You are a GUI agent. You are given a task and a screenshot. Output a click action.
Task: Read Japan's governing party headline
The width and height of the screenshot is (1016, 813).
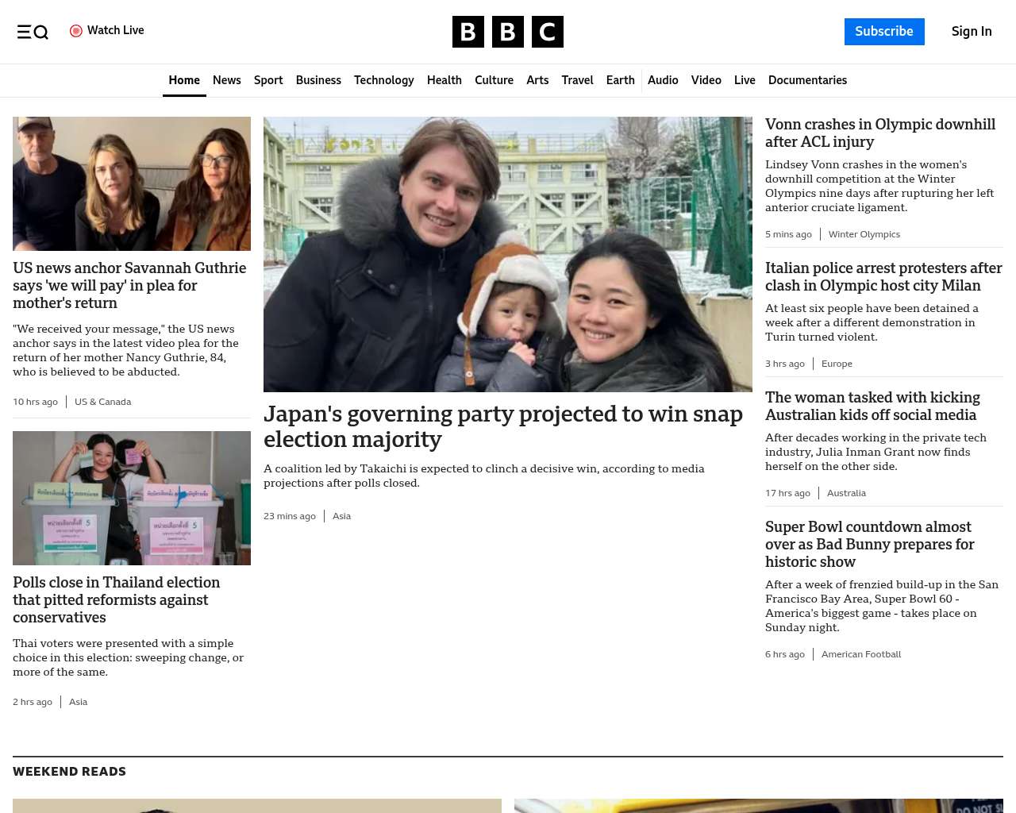tap(502, 426)
